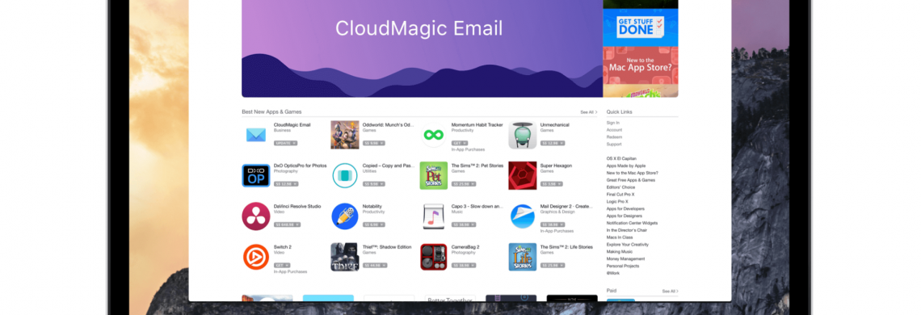Screen dimensions: 921x315
Task: Open the Macs In Class link
Action: click(620, 237)
